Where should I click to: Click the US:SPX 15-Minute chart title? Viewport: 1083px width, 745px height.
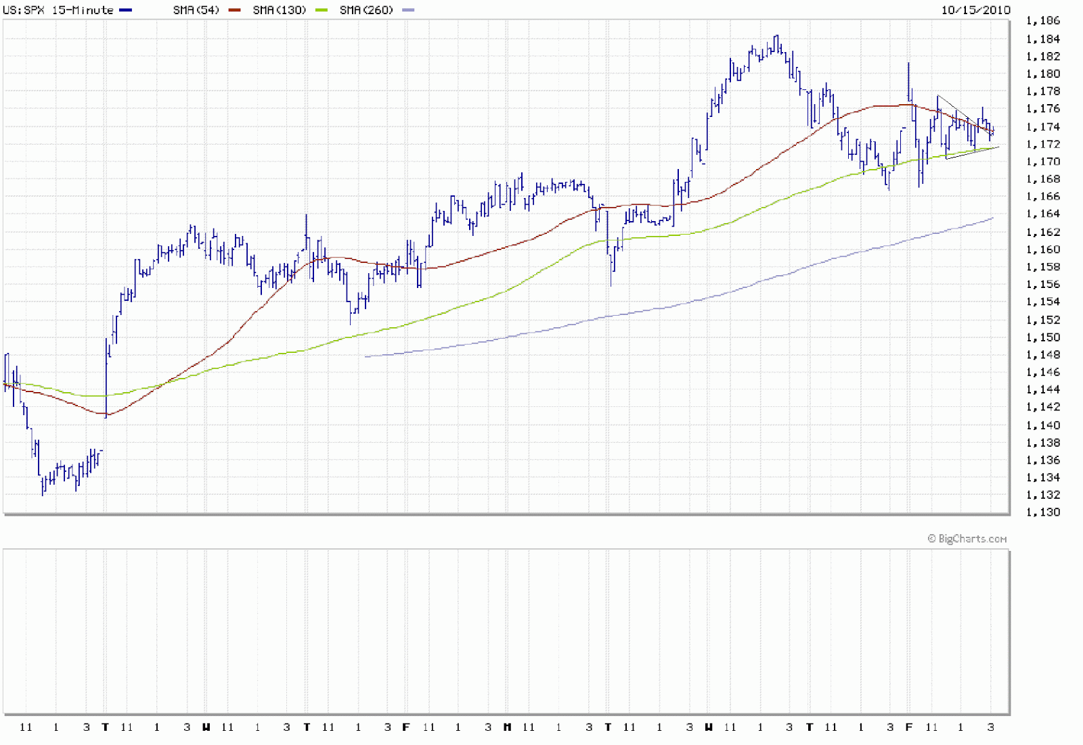[x=58, y=10]
